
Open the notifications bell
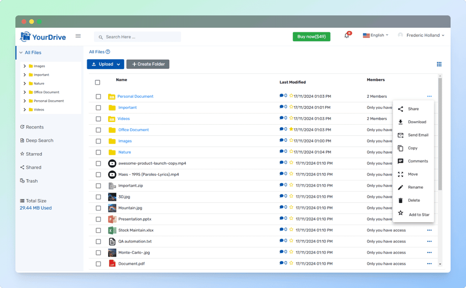(x=347, y=35)
